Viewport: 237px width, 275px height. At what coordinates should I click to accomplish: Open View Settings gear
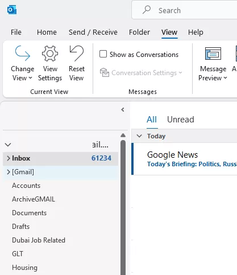(x=50, y=63)
